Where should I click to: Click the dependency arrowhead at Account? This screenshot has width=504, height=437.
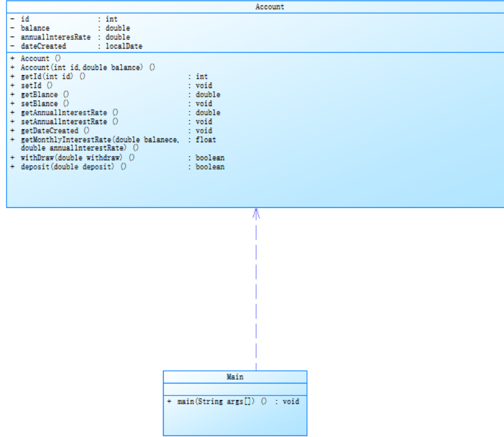tap(256, 214)
